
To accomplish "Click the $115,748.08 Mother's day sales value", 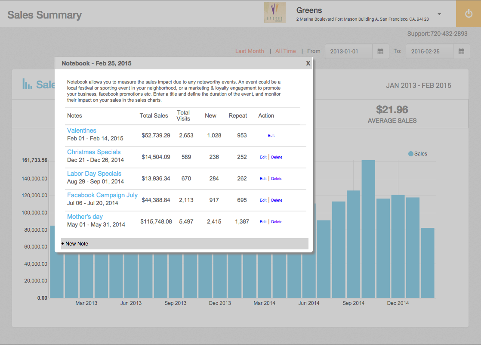I will (x=156, y=221).
